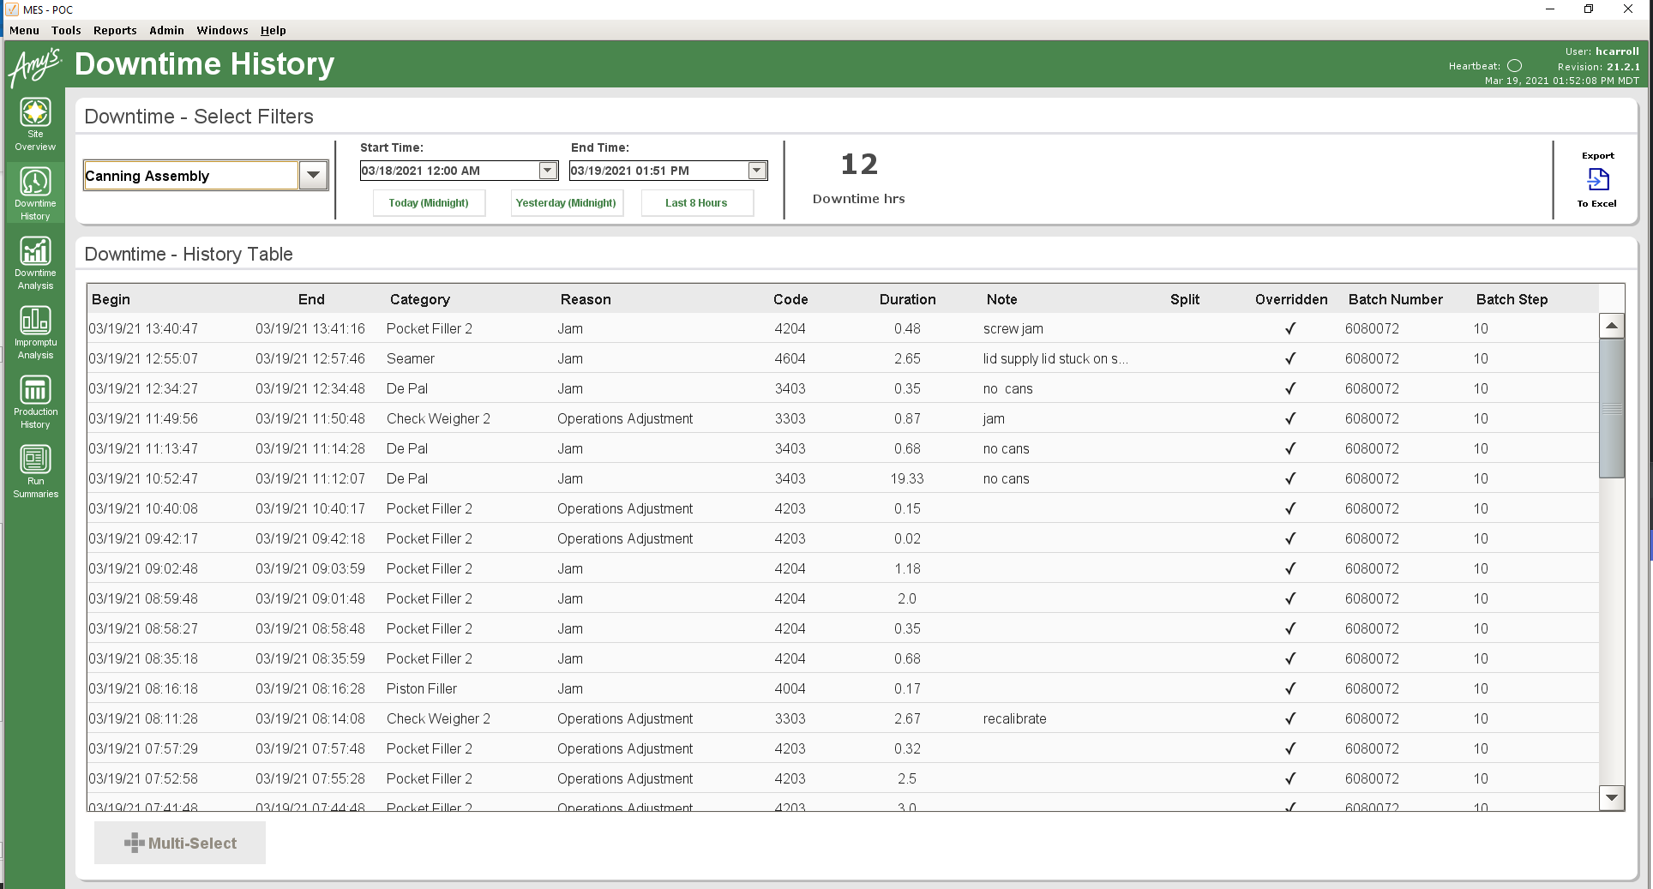Toggle Overridden check for 10:52:47 row

click(1290, 478)
